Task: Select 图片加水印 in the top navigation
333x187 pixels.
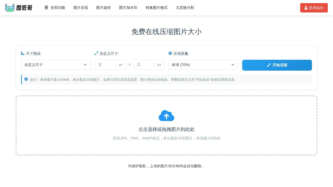Action: (128, 8)
